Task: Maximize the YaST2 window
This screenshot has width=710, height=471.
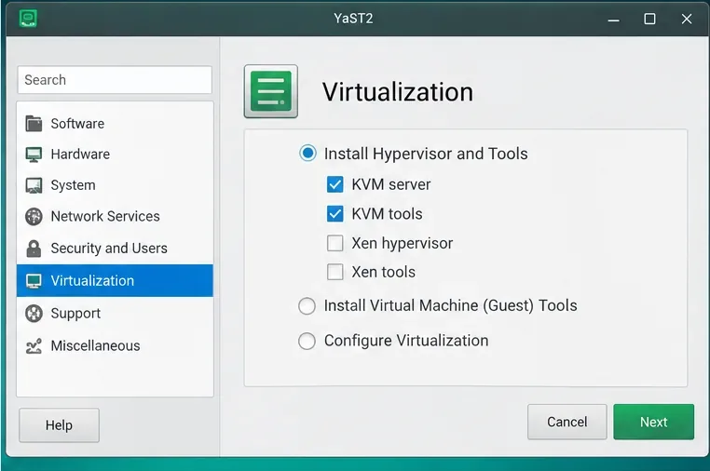Action: (649, 19)
